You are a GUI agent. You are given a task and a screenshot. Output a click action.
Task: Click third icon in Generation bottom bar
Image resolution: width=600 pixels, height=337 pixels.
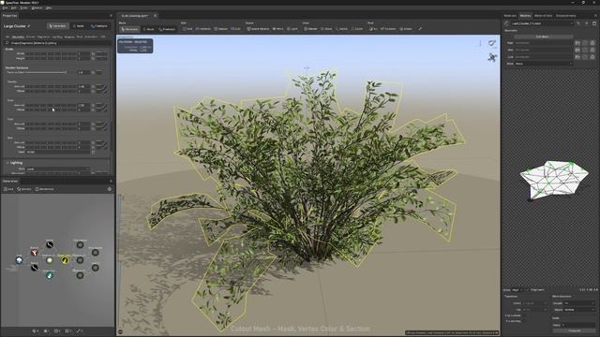pos(57,331)
